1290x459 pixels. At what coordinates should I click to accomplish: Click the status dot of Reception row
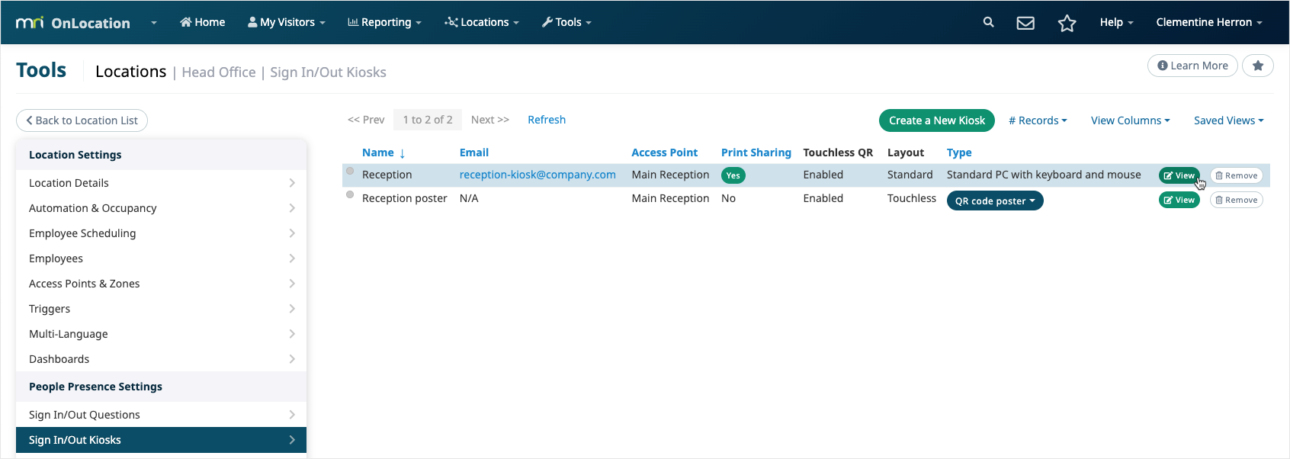tap(350, 171)
